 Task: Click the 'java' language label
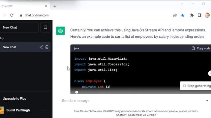(x=76, y=49)
